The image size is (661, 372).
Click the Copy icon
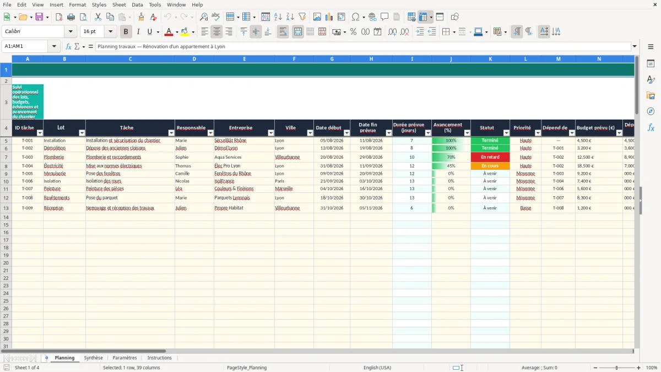coord(110,17)
